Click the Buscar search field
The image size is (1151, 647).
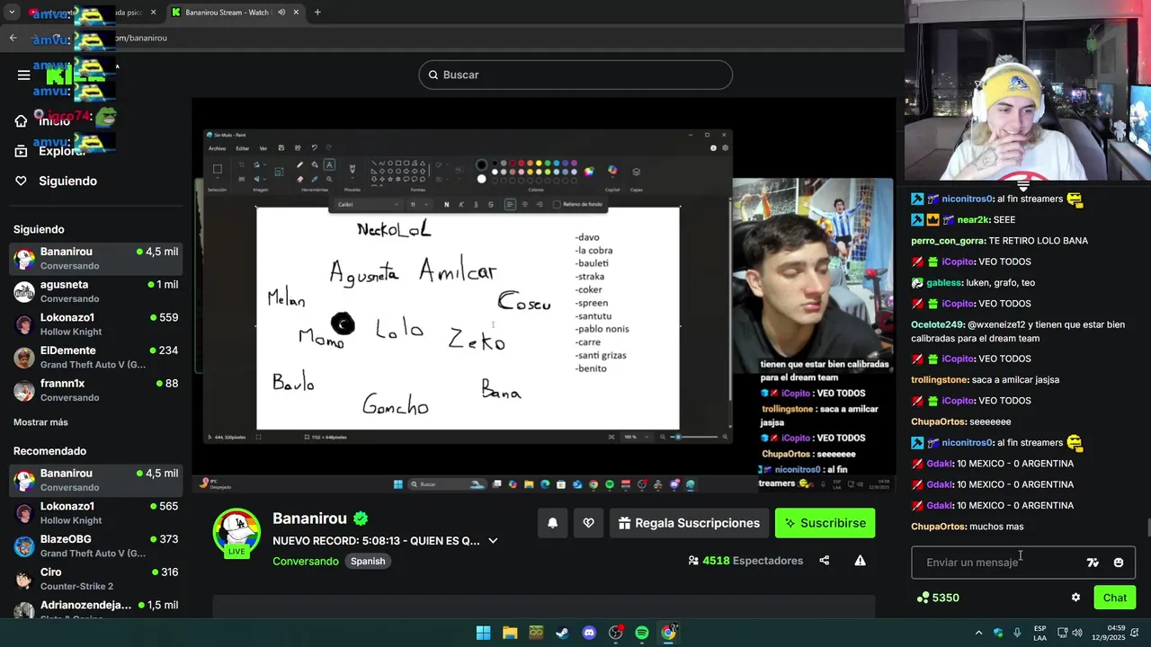coord(575,75)
